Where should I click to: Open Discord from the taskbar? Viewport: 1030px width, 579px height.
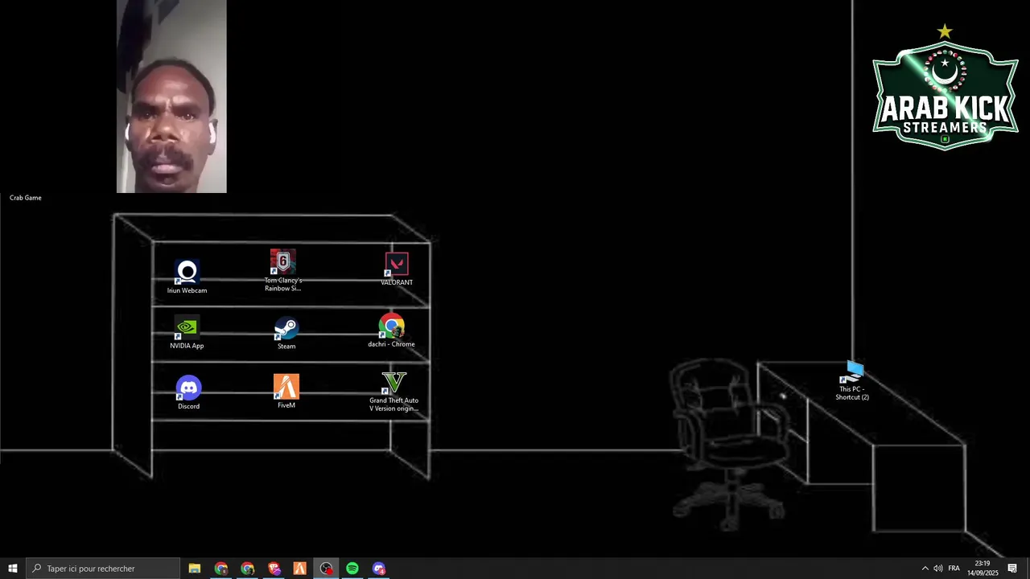[x=379, y=569]
